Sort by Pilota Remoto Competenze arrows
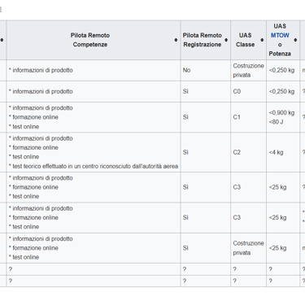This screenshot has width=305, height=305. [176, 40]
